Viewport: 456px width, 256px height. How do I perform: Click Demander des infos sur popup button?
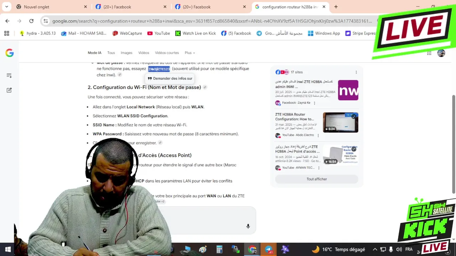pyautogui.click(x=170, y=78)
